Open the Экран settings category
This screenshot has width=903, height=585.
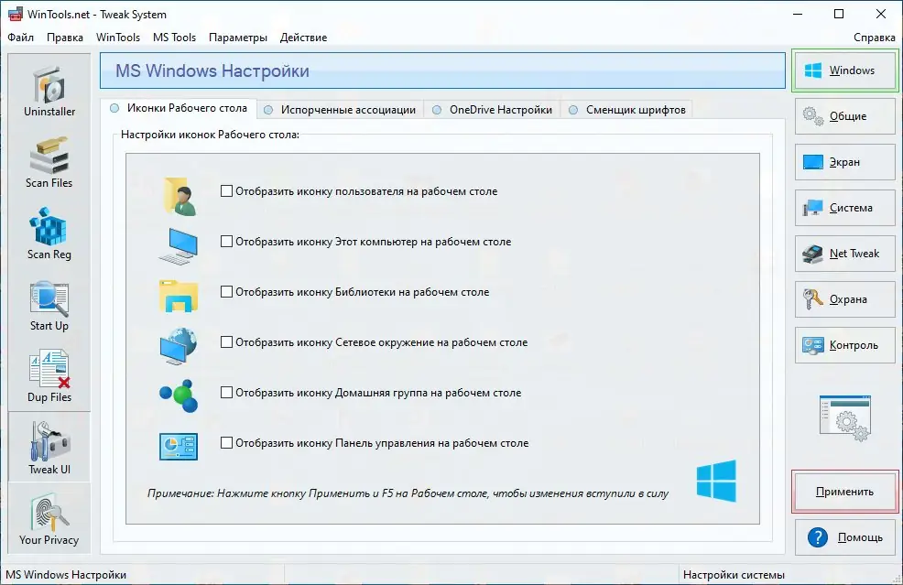tap(844, 162)
